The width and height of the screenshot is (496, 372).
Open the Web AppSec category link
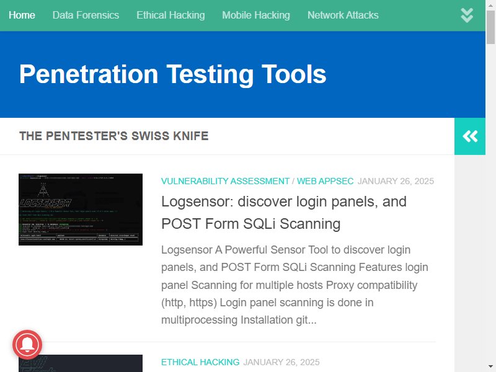click(325, 181)
